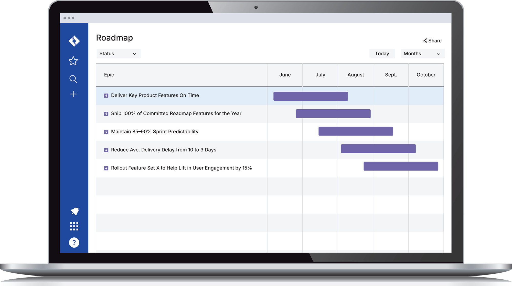Click the plus icon to create new item
The height and width of the screenshot is (286, 512).
point(73,94)
